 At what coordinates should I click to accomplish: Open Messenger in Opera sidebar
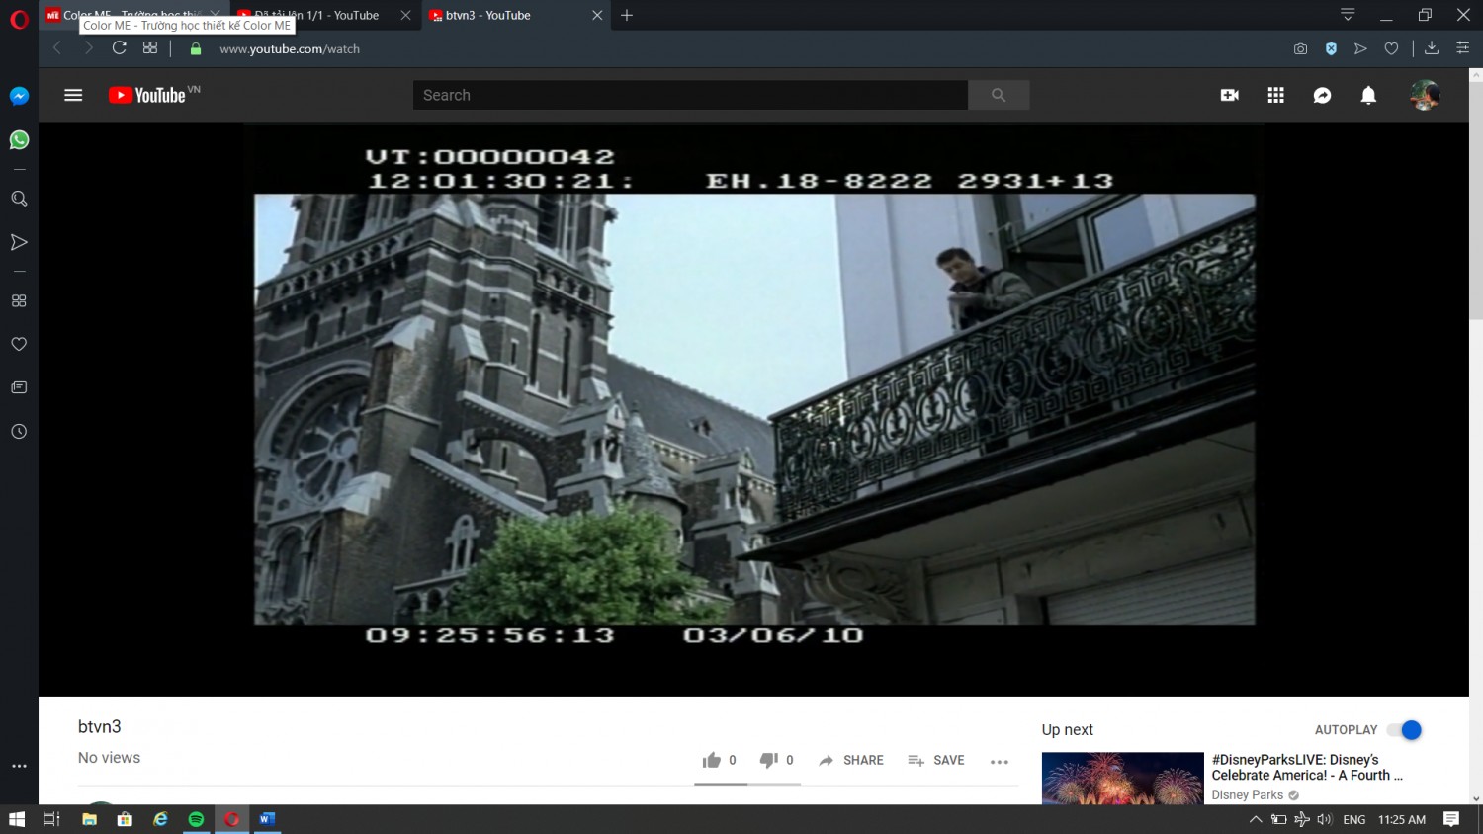click(x=19, y=96)
